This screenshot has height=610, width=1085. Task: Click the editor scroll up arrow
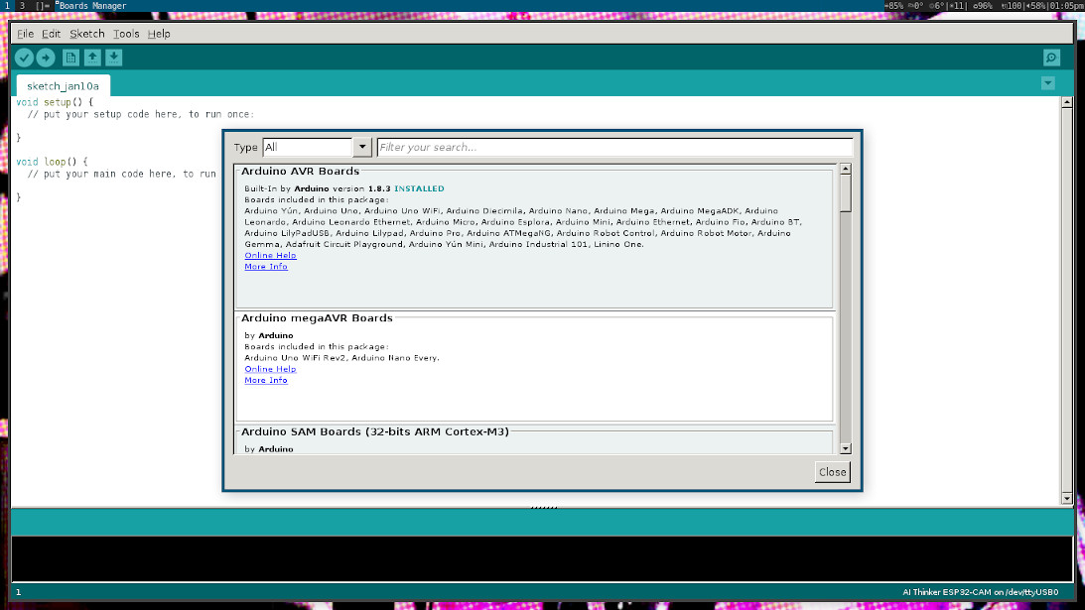pyautogui.click(x=1067, y=102)
